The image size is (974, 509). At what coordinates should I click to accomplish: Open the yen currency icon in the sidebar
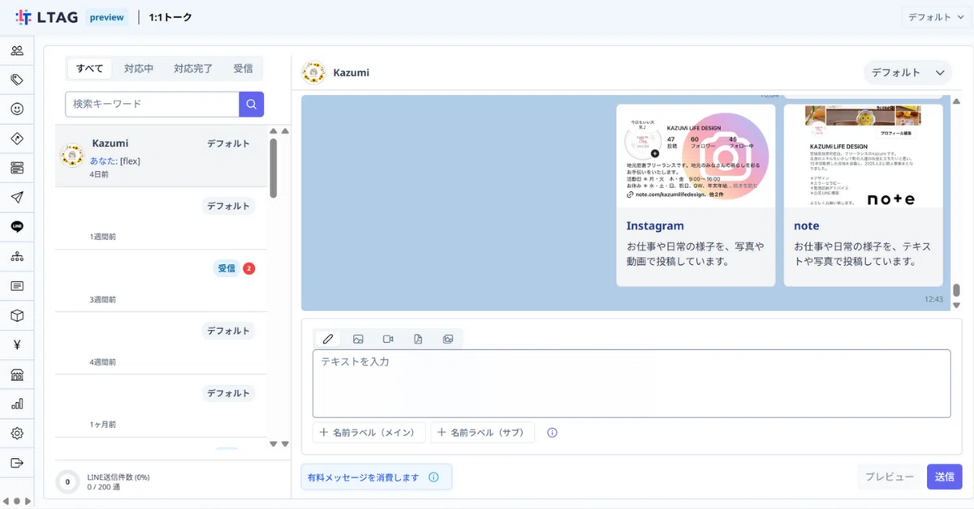[x=17, y=344]
